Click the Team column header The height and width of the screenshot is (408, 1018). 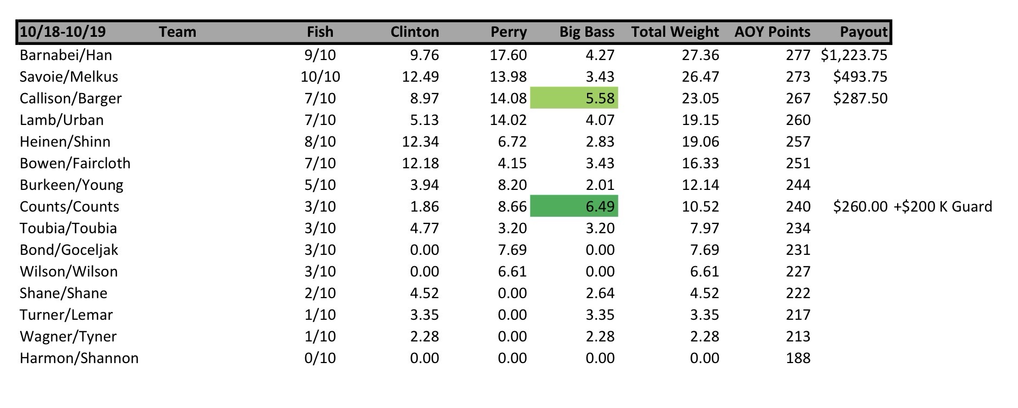[177, 32]
